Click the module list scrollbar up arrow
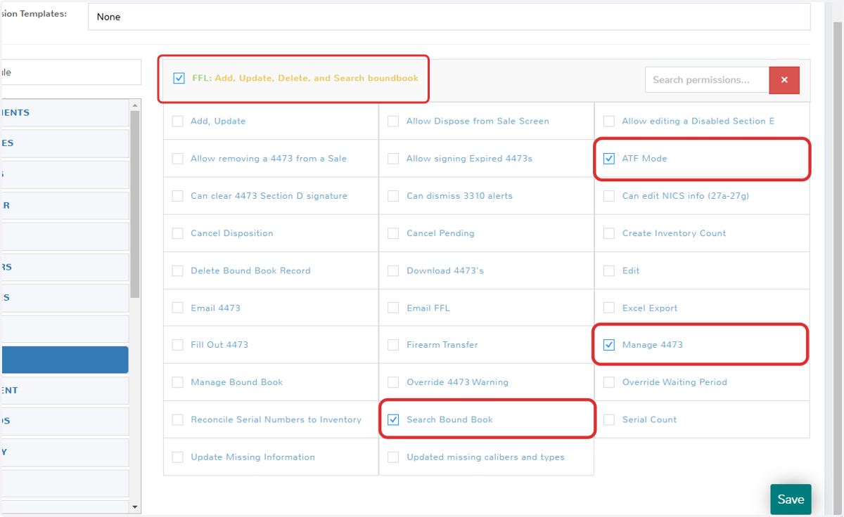The width and height of the screenshot is (844, 517). click(135, 105)
